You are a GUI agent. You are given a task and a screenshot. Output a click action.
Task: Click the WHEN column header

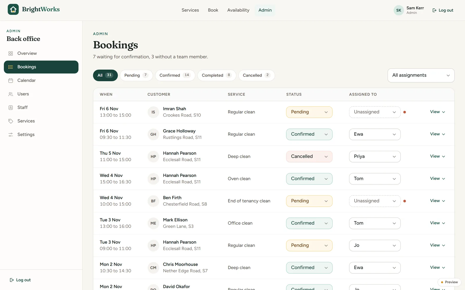(x=106, y=95)
